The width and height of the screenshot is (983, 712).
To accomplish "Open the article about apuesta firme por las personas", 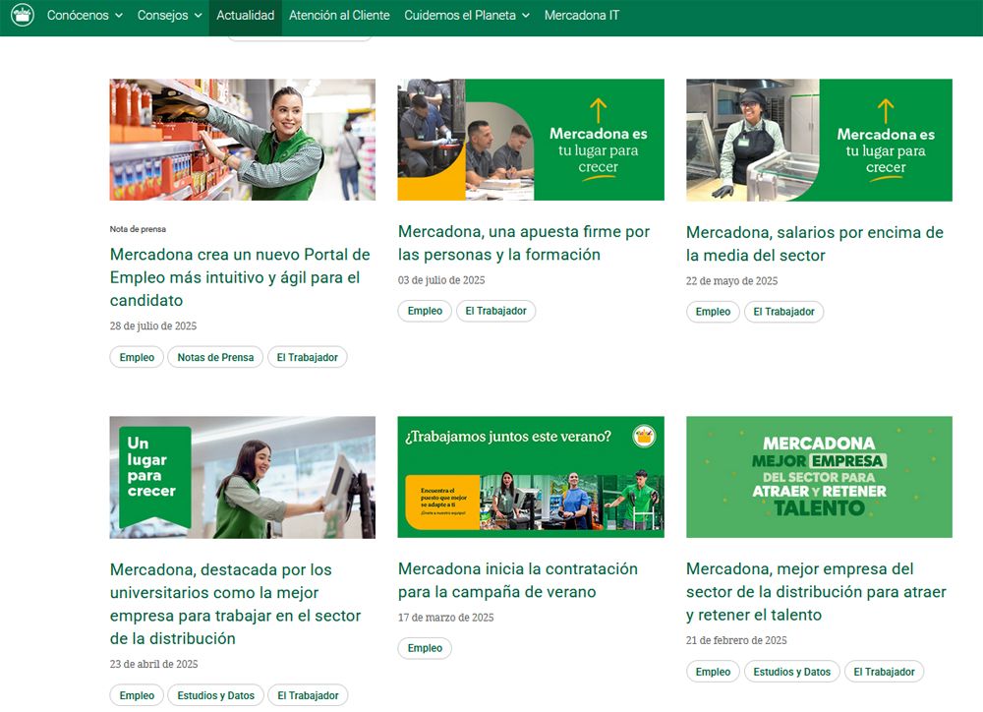I will [523, 243].
